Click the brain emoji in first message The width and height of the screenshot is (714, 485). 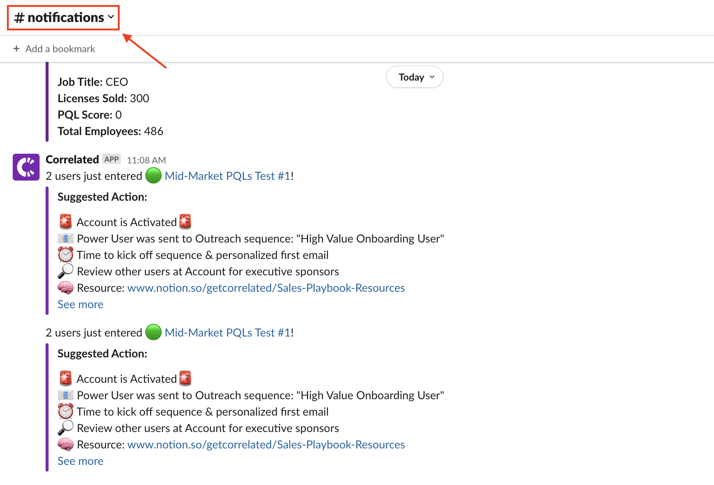[65, 287]
